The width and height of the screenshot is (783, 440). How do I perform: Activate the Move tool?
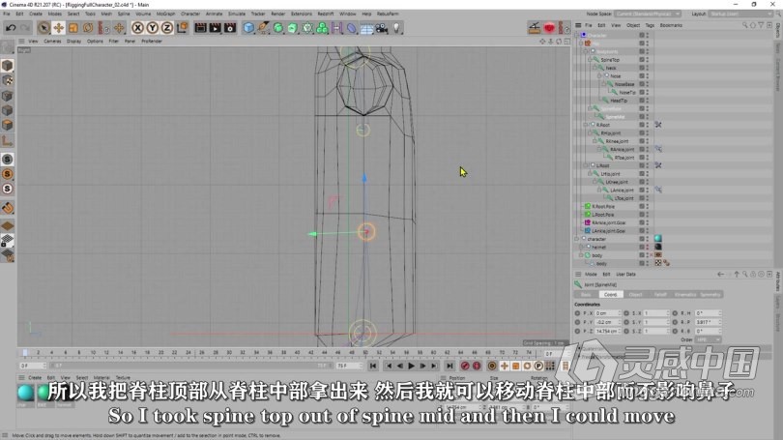click(58, 28)
